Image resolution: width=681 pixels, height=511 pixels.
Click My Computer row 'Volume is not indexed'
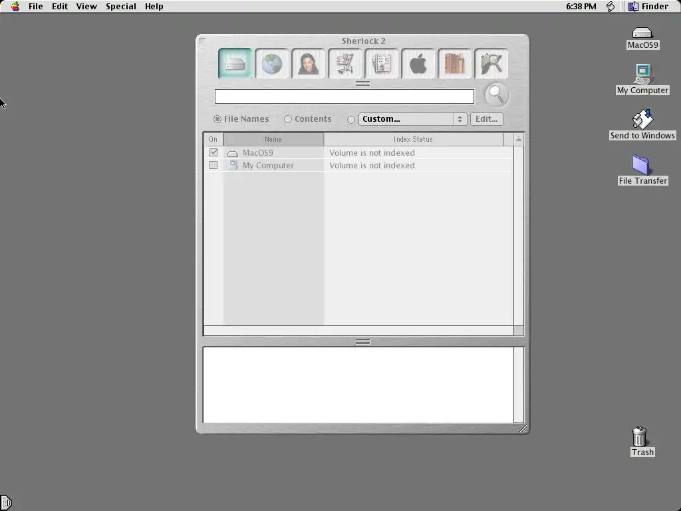click(x=372, y=166)
